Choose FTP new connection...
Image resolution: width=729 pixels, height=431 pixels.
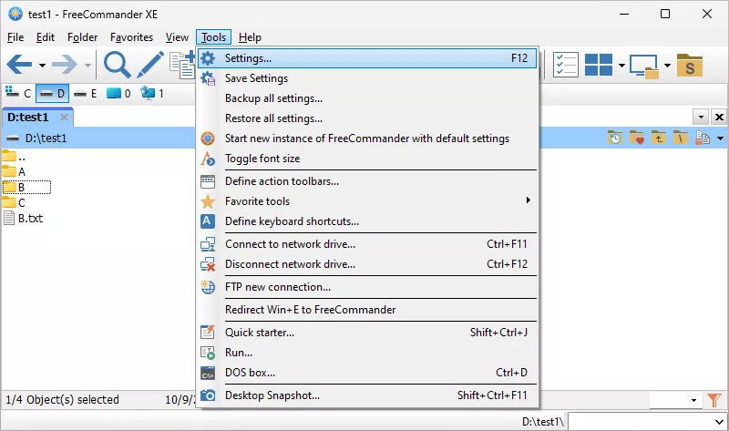367,286
